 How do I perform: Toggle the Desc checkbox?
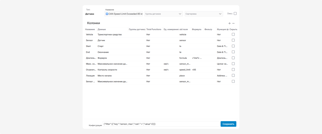click(x=235, y=13)
